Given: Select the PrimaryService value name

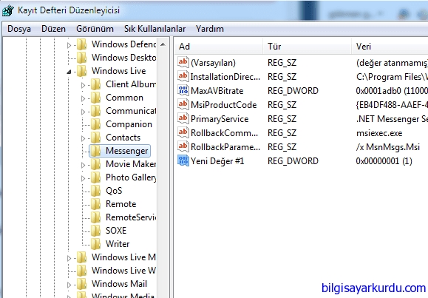Looking at the screenshot, I should pyautogui.click(x=220, y=119).
